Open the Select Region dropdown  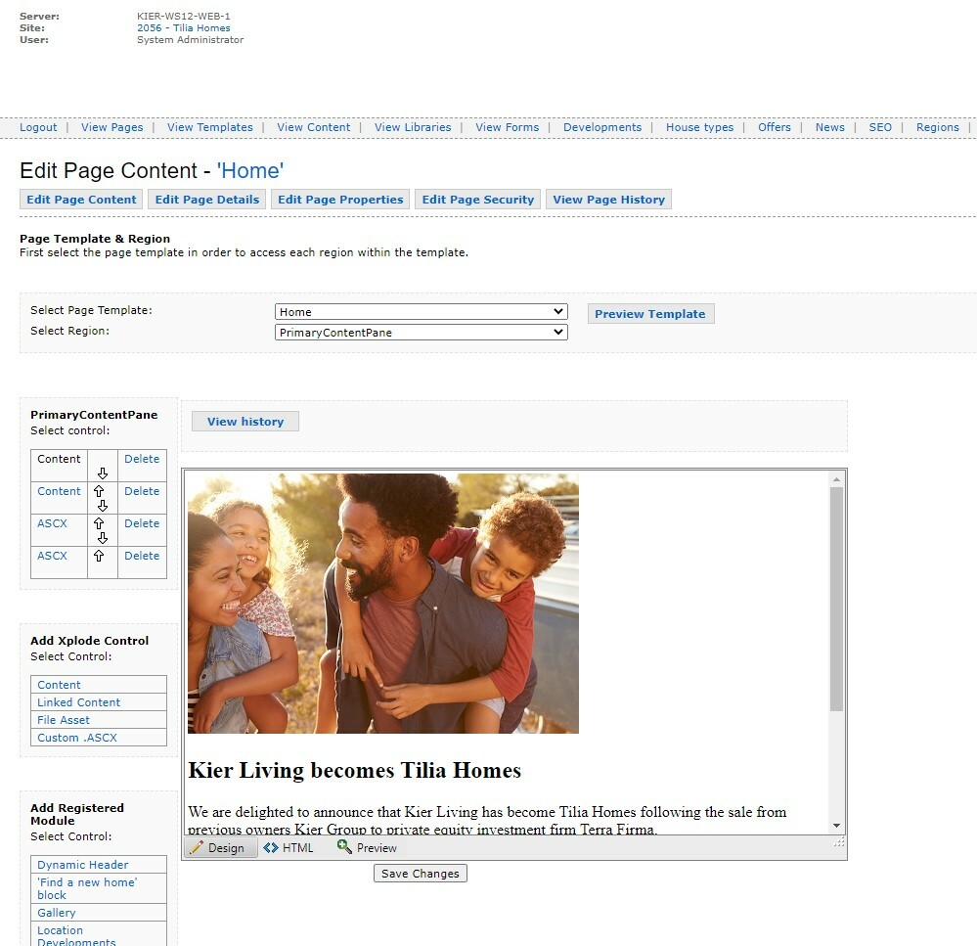[x=422, y=333]
